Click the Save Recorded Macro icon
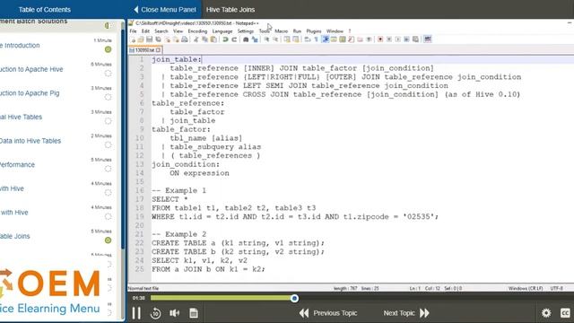 point(415,39)
